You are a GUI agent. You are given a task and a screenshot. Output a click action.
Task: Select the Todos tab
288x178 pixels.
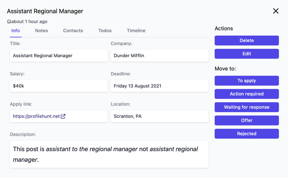[105, 31]
